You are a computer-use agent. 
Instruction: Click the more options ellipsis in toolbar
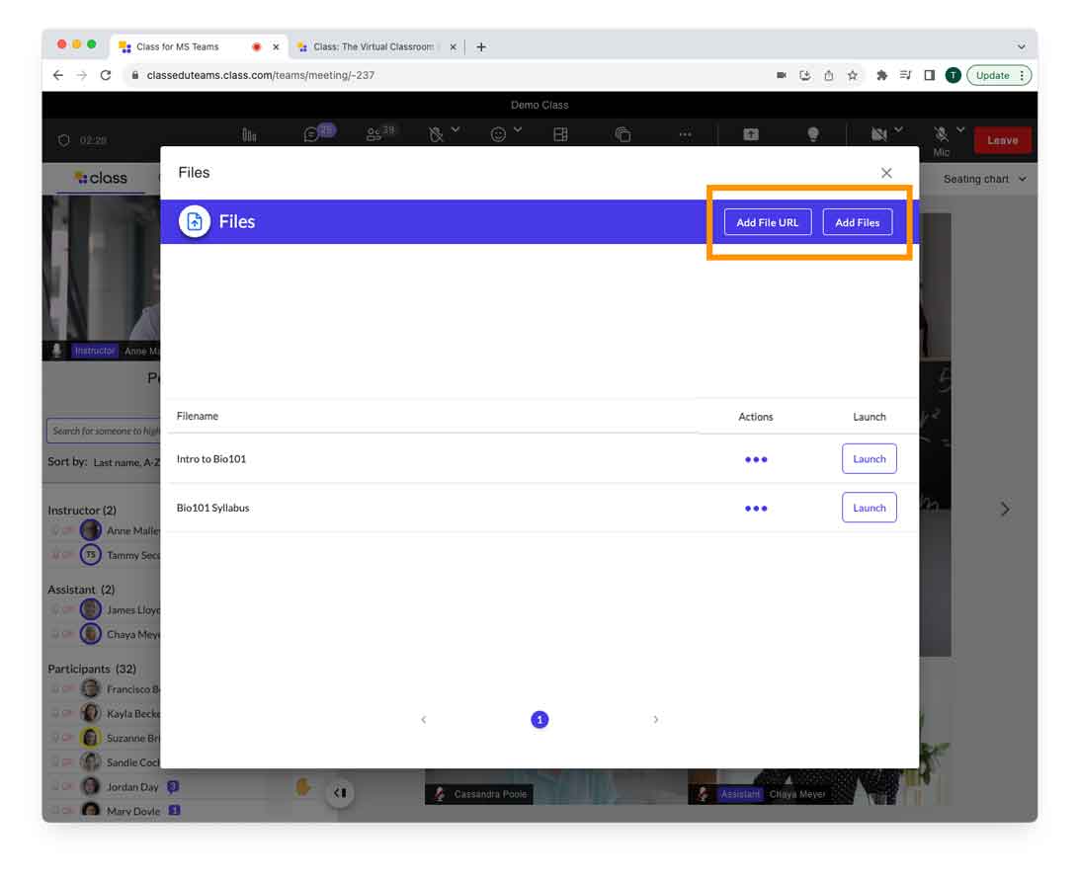coord(685,135)
